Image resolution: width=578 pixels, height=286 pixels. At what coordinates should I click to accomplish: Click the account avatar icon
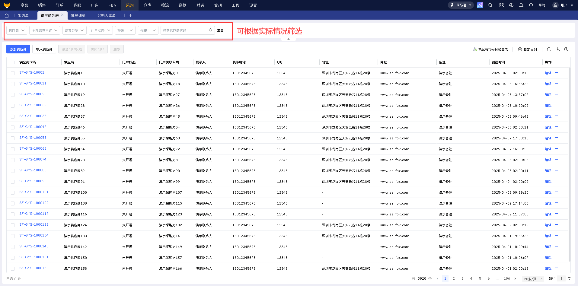click(555, 5)
